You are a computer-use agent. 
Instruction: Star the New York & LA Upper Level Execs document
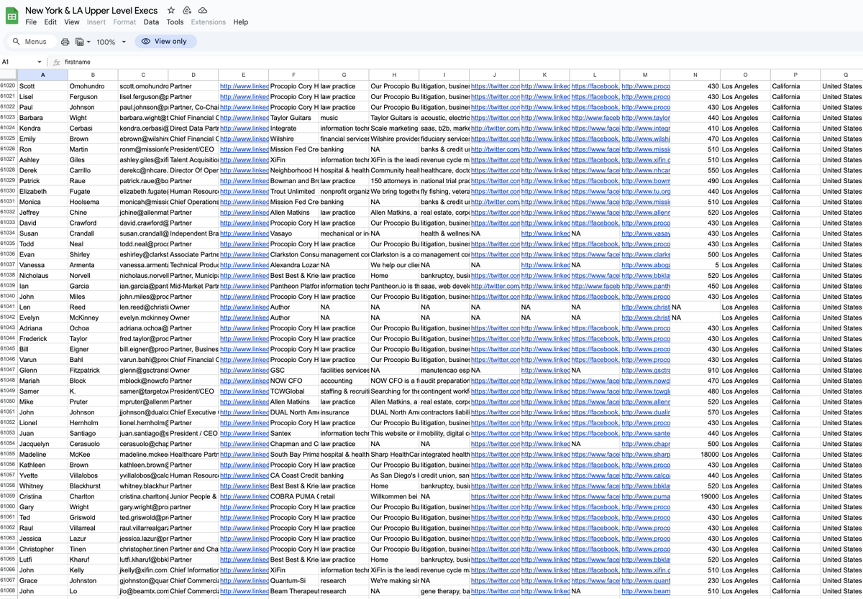pyautogui.click(x=171, y=11)
